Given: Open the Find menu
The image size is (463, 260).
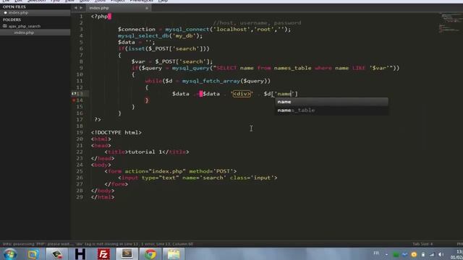Looking at the screenshot, I should 55,1.
